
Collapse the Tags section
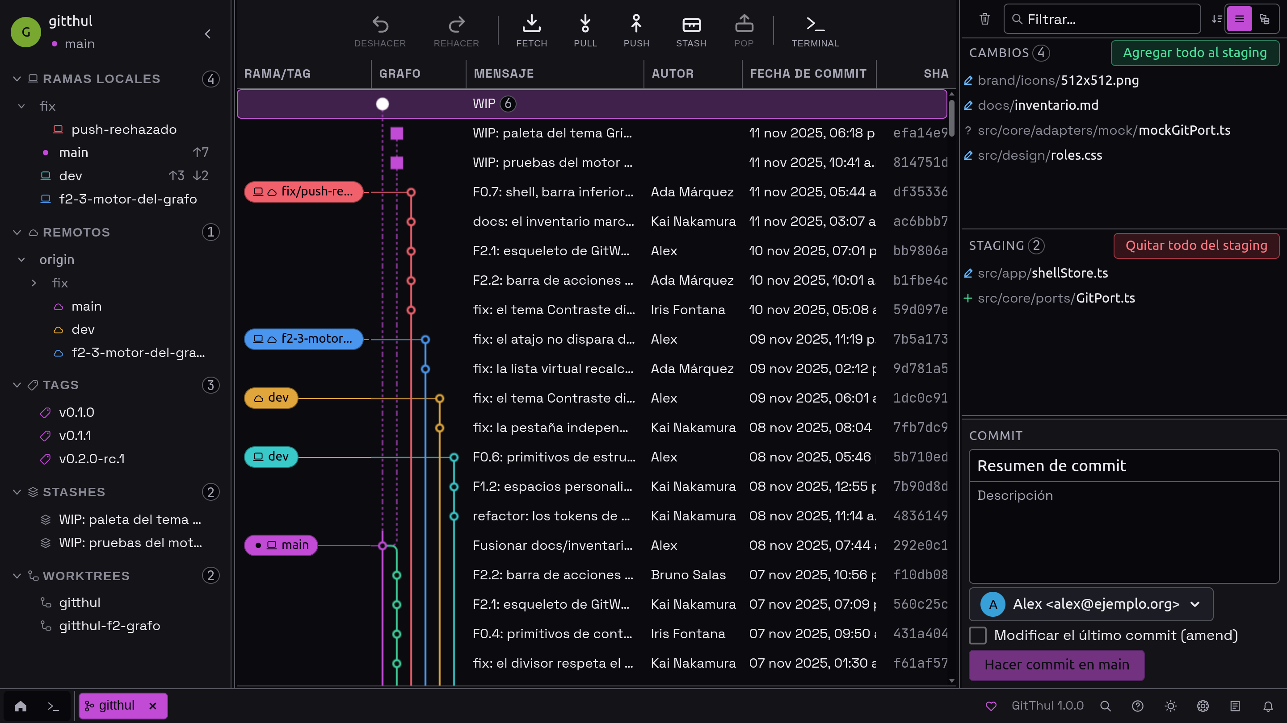17,385
